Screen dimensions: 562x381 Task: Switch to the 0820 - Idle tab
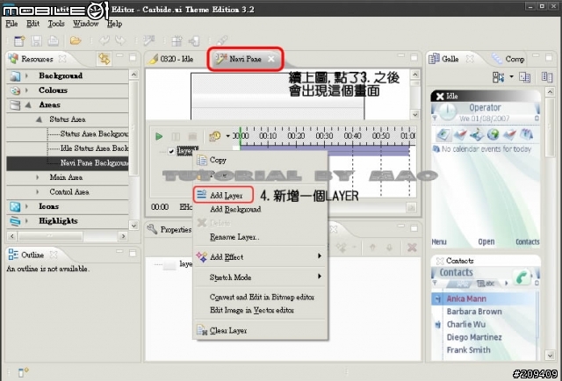click(172, 59)
